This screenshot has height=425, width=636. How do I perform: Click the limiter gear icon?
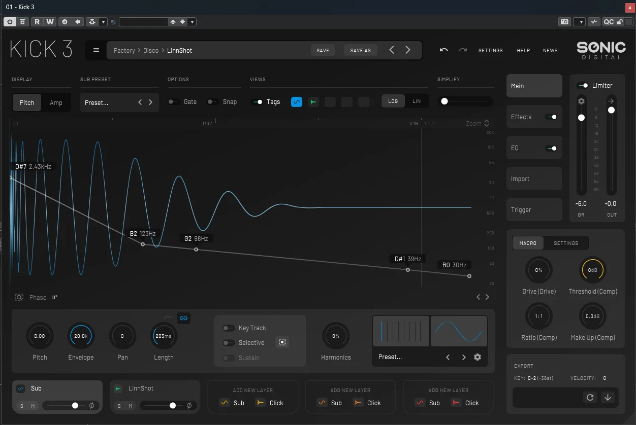point(581,101)
